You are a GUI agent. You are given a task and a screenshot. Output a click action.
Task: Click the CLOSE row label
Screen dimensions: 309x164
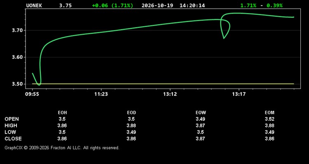pos(13,139)
